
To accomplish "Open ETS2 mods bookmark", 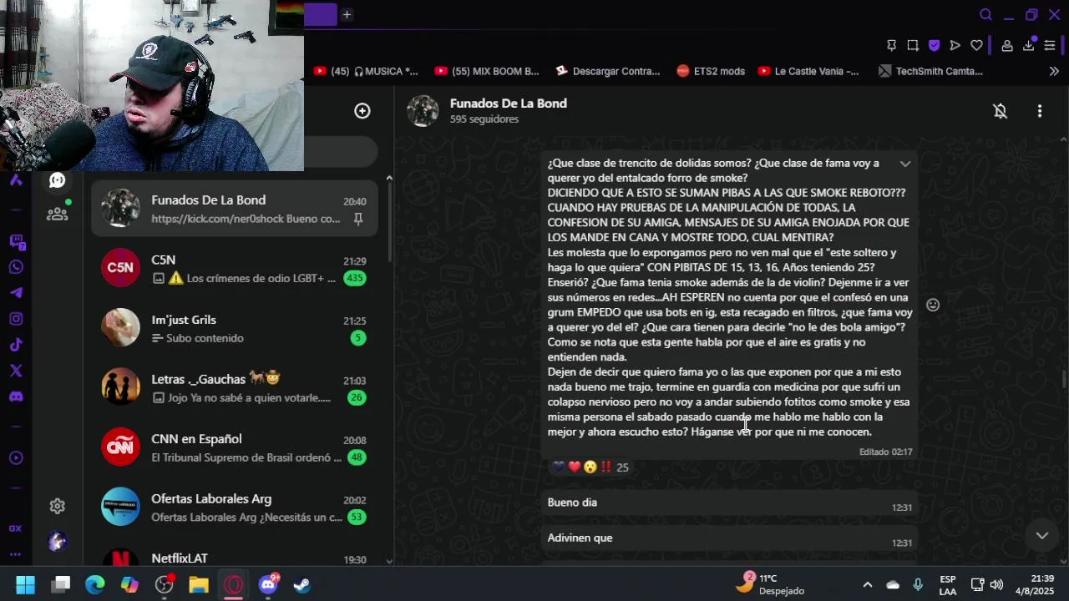I will point(711,72).
